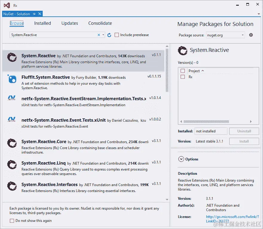Click 'Version(s) - 0' label
This screenshot has height=229, width=263.
[x=188, y=63]
